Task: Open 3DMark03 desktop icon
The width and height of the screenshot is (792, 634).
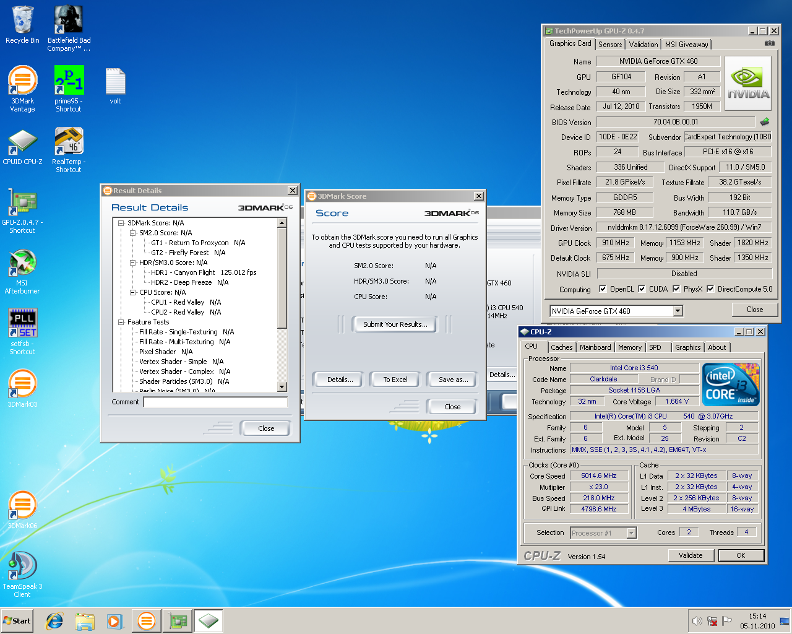Action: tap(22, 388)
